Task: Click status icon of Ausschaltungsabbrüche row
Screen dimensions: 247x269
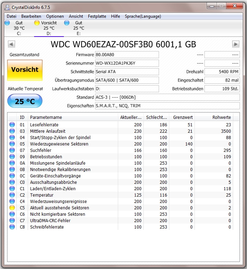Action: point(12,182)
